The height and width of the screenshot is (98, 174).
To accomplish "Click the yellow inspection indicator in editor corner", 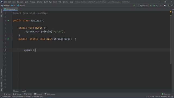I will pyautogui.click(x=171, y=12).
